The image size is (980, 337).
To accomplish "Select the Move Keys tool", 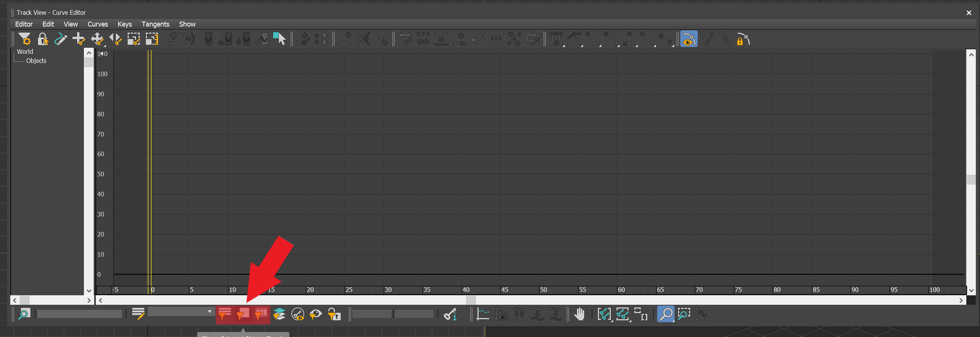I will [x=97, y=39].
